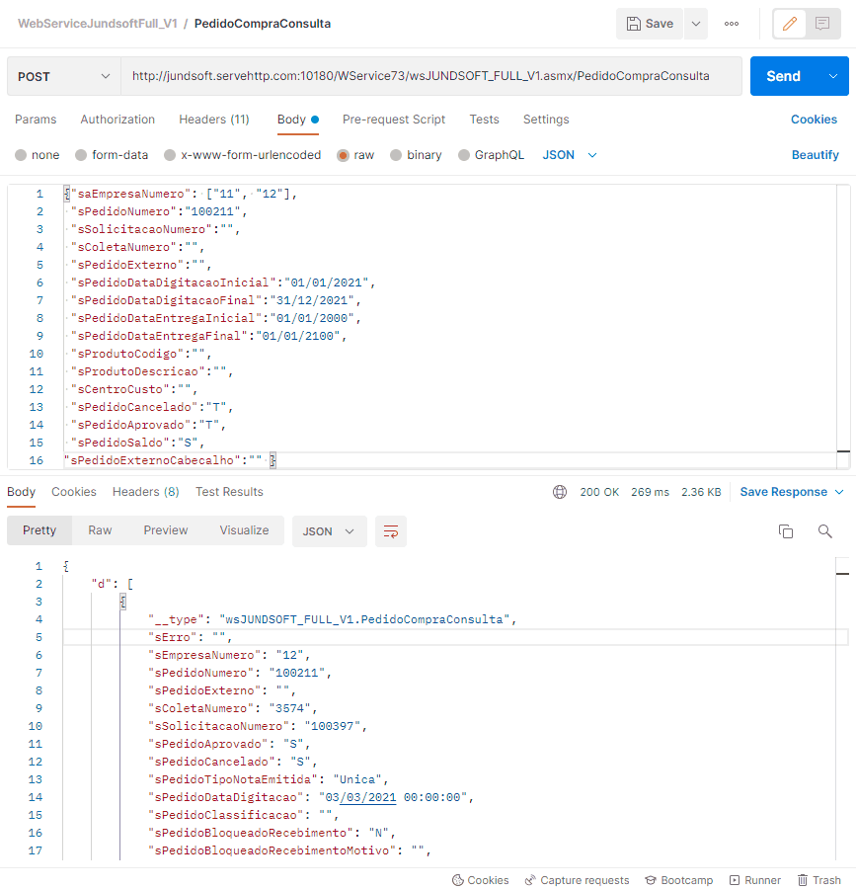Open the comments icon in header

tap(821, 24)
